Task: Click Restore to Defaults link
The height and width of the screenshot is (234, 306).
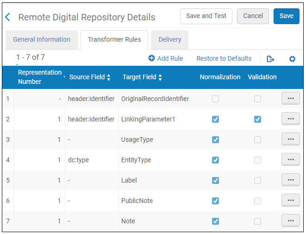Action: pyautogui.click(x=224, y=58)
